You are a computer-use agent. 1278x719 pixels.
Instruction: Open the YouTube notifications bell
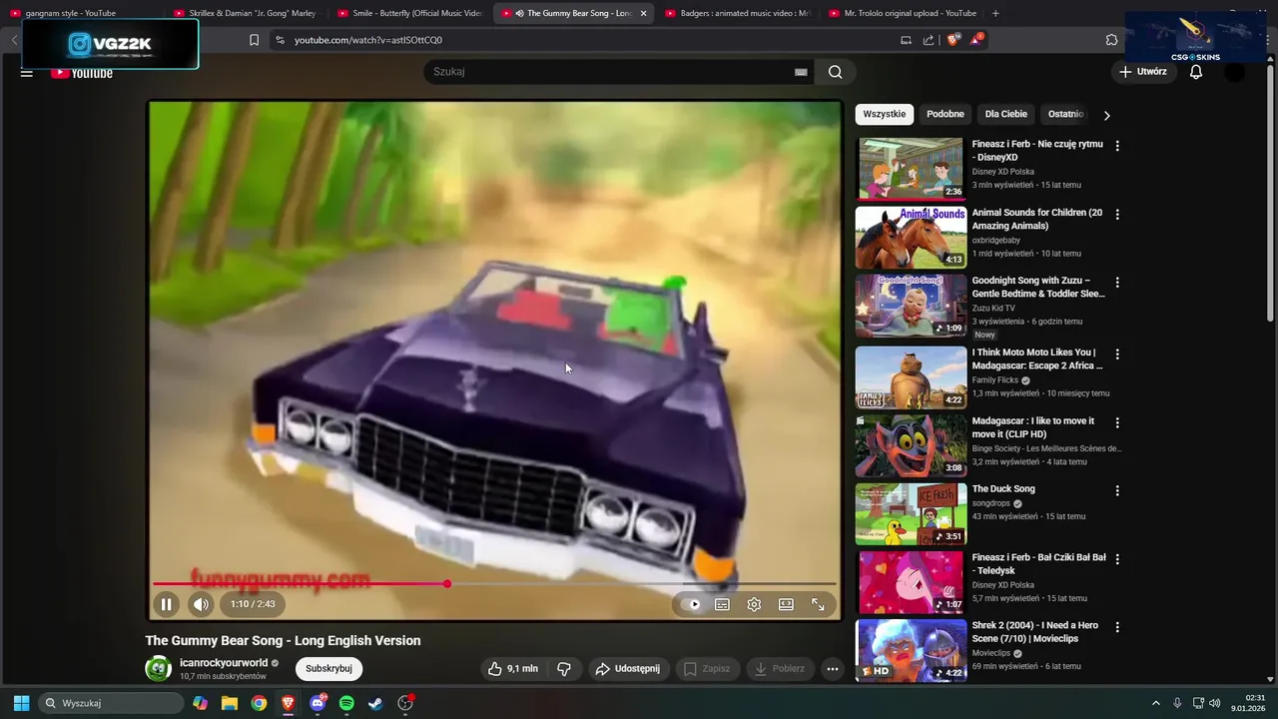(x=1196, y=72)
